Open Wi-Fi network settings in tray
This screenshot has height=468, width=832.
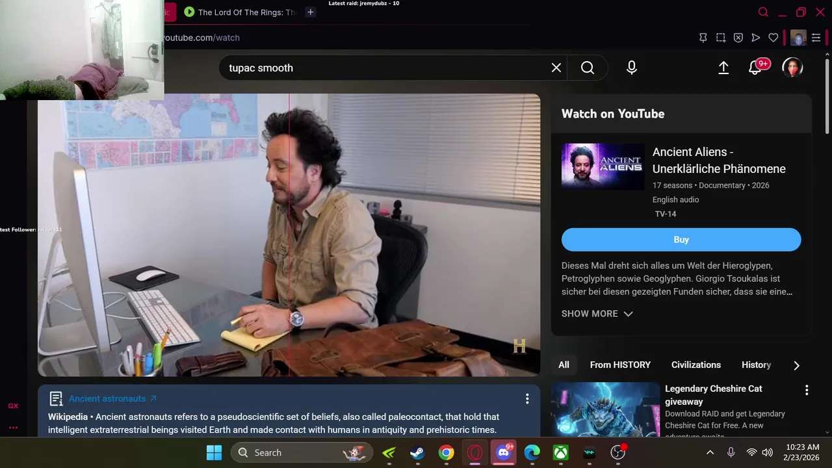coord(751,452)
